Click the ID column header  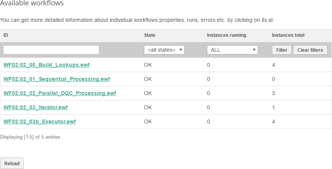6,35
